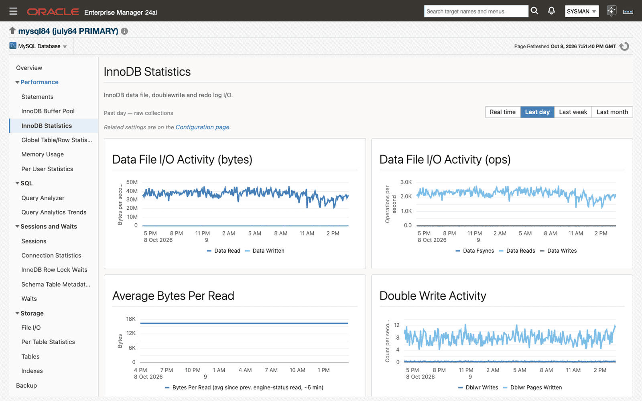Screen dimensions: 642x401
Task: Click the MySQL Database dolphin icon
Action: click(13, 46)
